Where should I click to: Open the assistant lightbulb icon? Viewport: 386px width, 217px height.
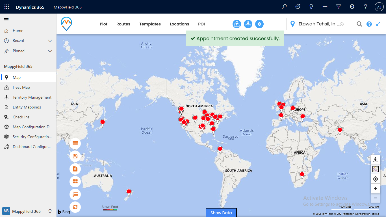point(311,7)
